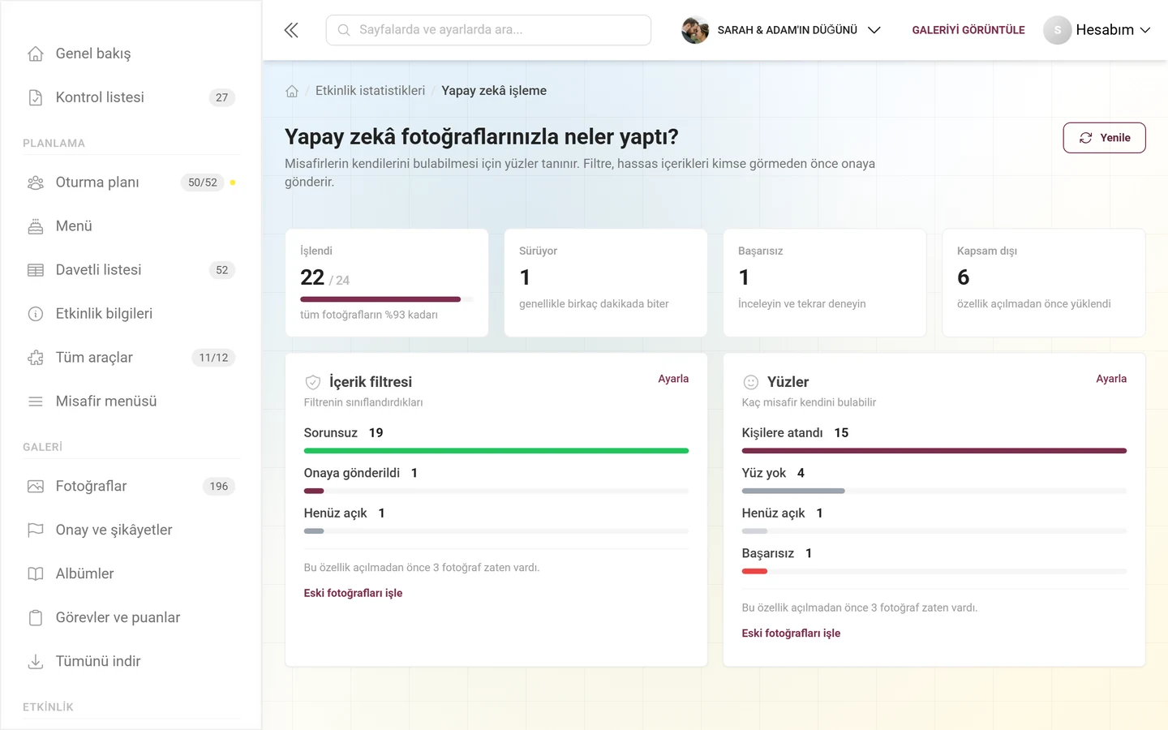Click the account avatar circle
1168x730 pixels.
click(x=1057, y=30)
